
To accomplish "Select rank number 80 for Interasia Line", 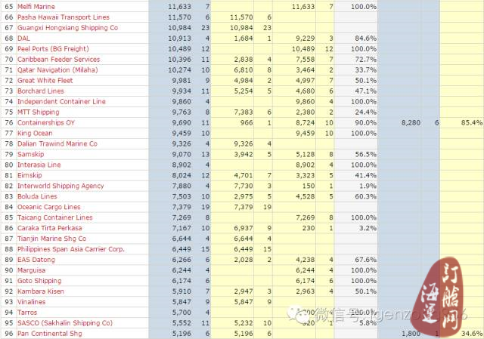I will coord(9,165).
